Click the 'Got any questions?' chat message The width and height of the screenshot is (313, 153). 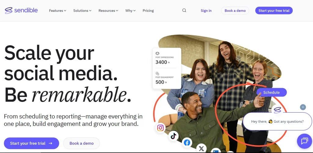pos(277,121)
